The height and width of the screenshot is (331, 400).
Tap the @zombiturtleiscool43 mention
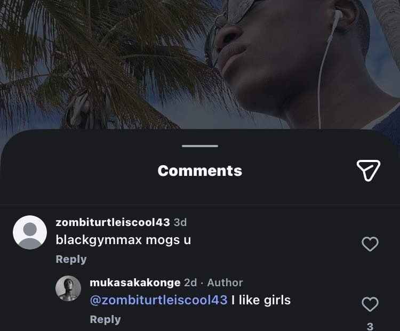pos(159,300)
